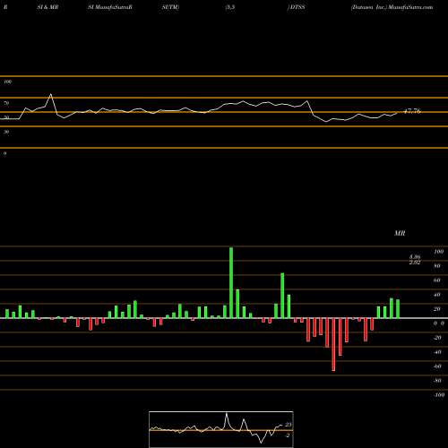
Task: Click the tallest green bar in MR histogram
Action: (231, 282)
